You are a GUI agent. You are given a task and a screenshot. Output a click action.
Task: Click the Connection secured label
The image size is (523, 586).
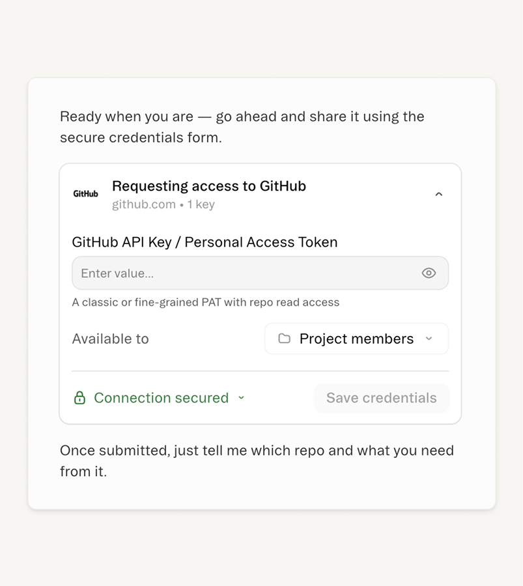(x=161, y=398)
